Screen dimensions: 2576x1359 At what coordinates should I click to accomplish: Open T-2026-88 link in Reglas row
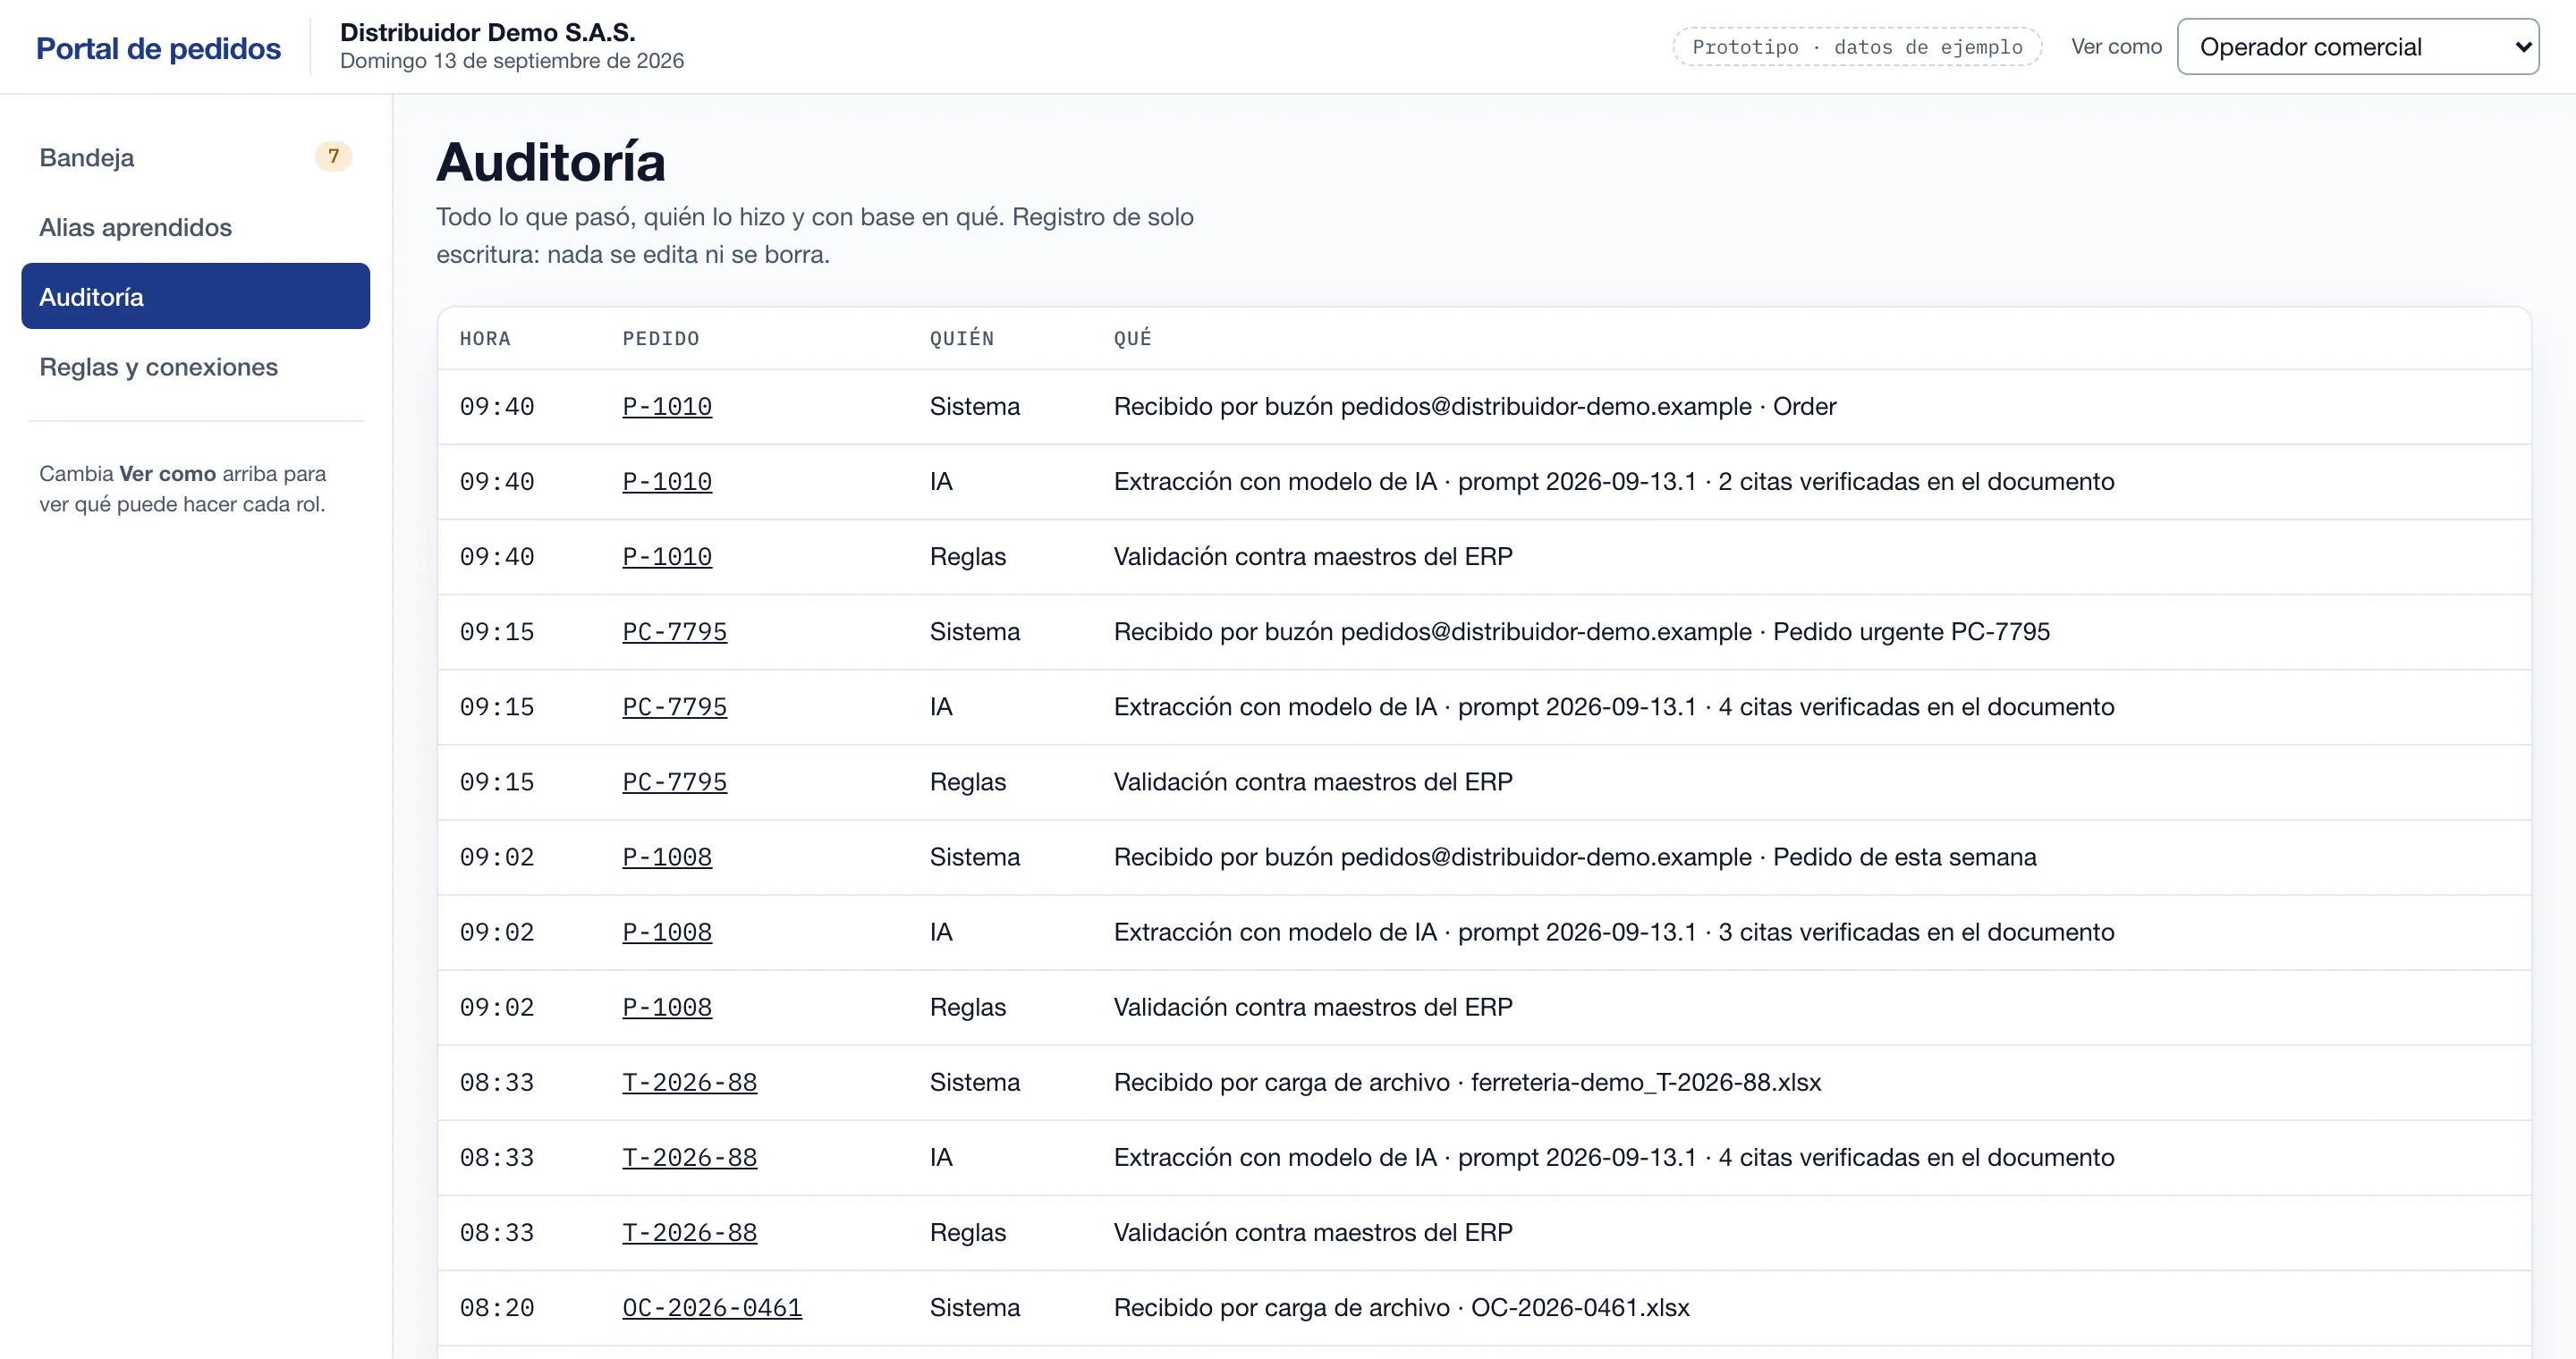[x=690, y=1232]
